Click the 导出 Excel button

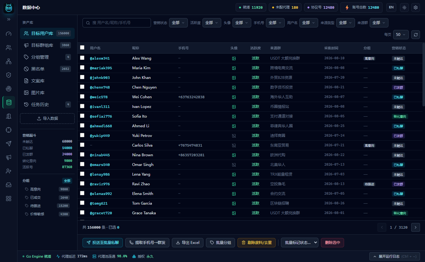(188, 243)
